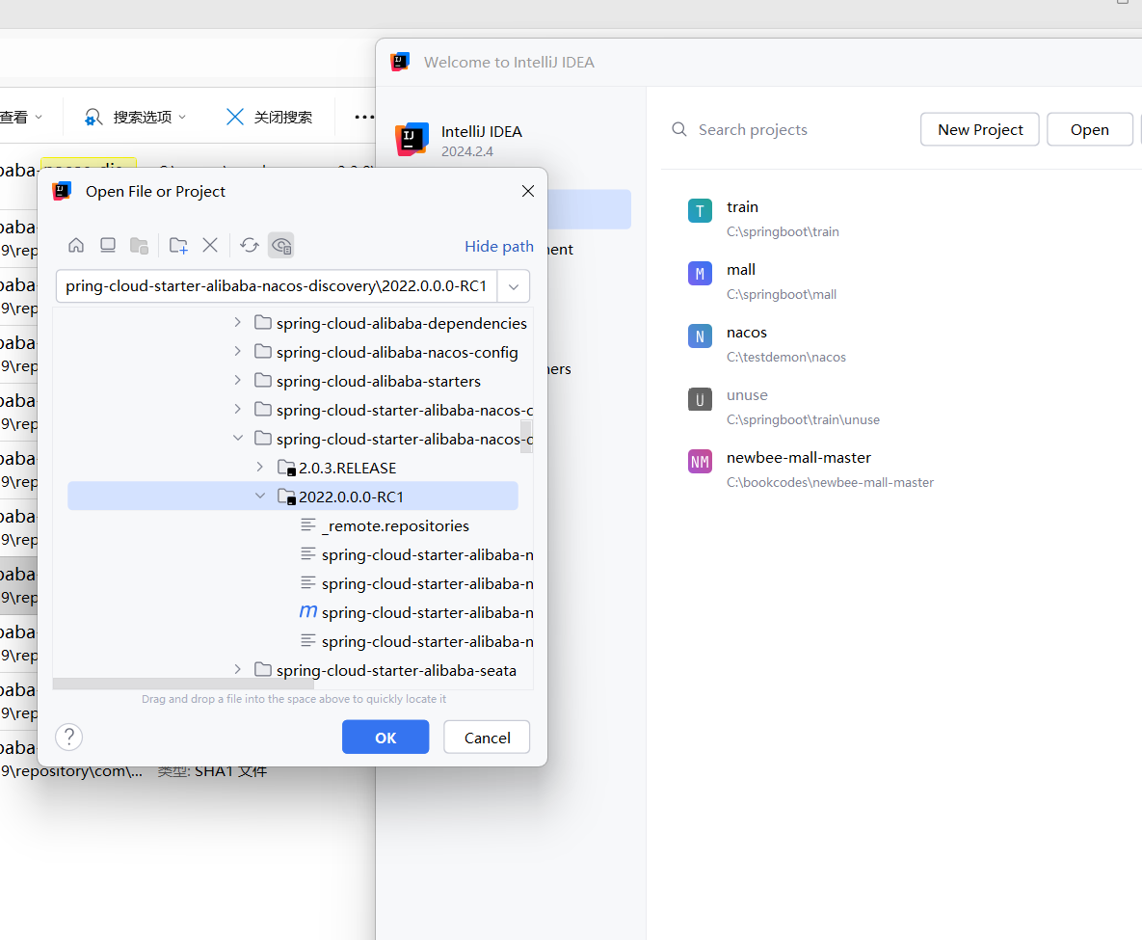
Task: Click the IntelliJ icon in Welcome title bar
Action: 400,62
